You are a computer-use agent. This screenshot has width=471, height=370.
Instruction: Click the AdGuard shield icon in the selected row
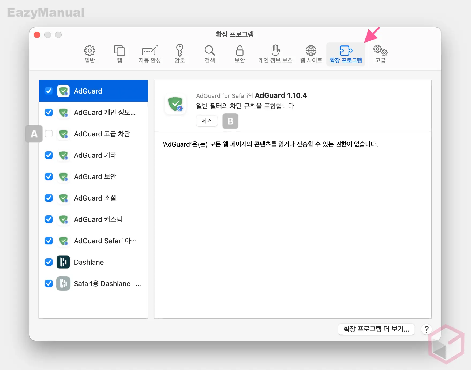tap(63, 91)
